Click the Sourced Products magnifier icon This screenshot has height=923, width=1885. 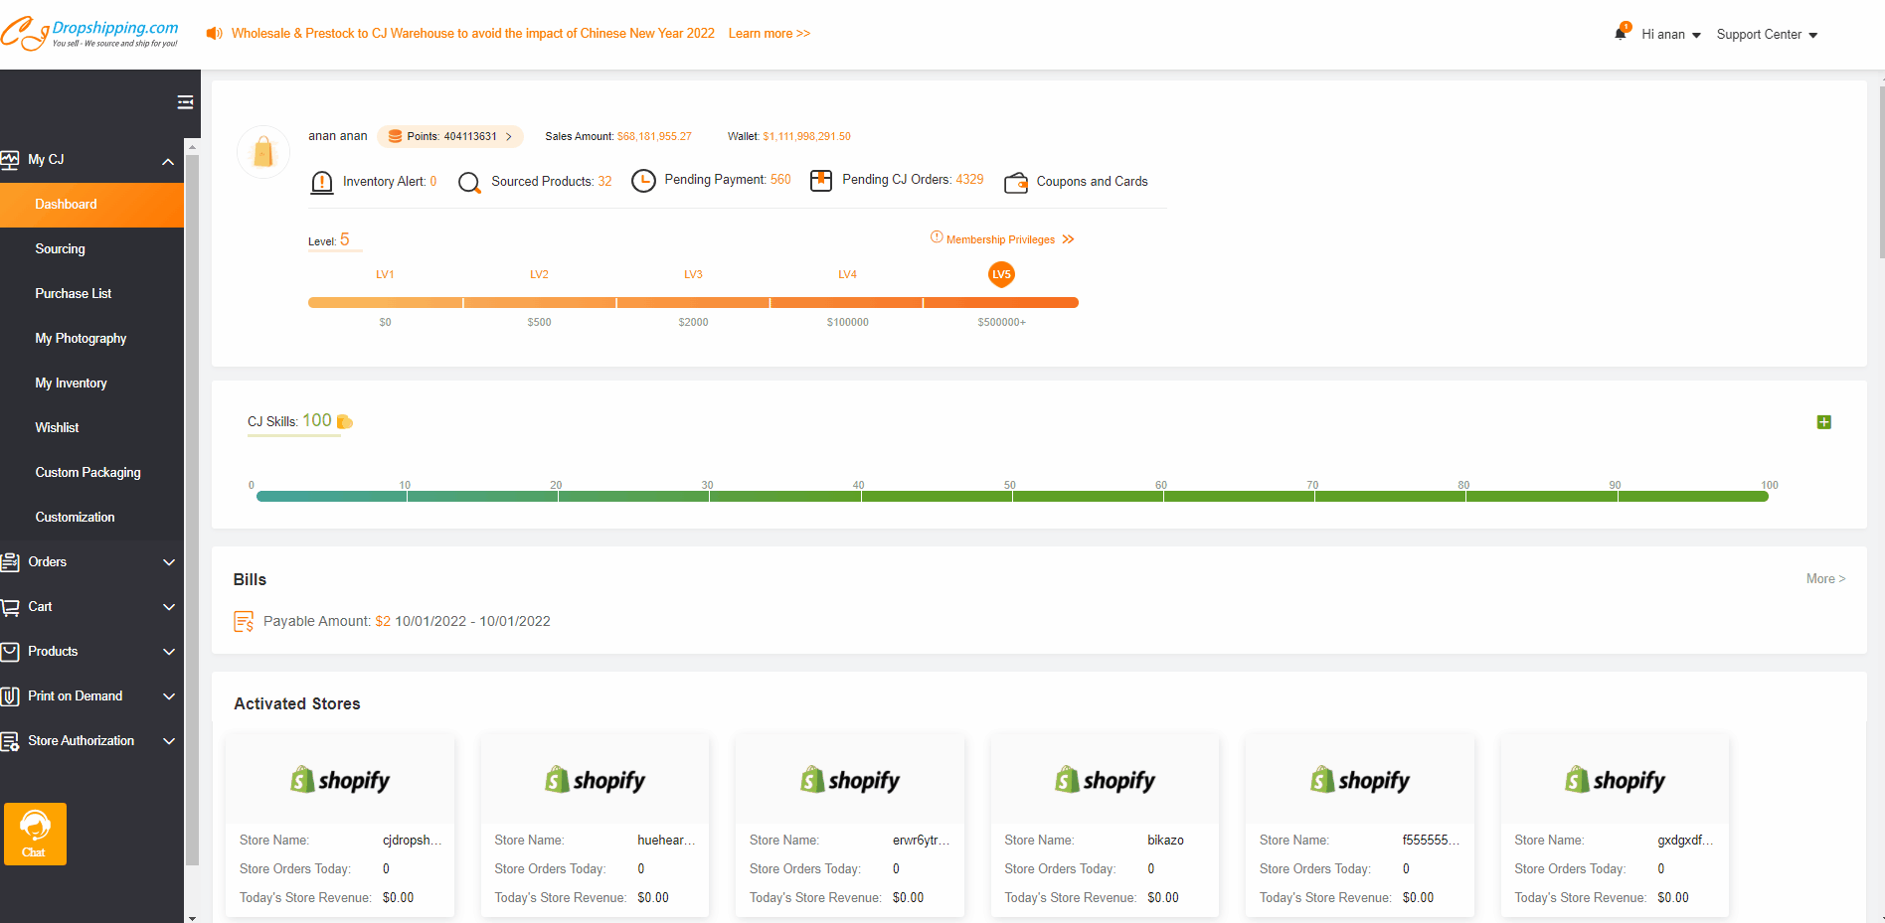pos(469,182)
